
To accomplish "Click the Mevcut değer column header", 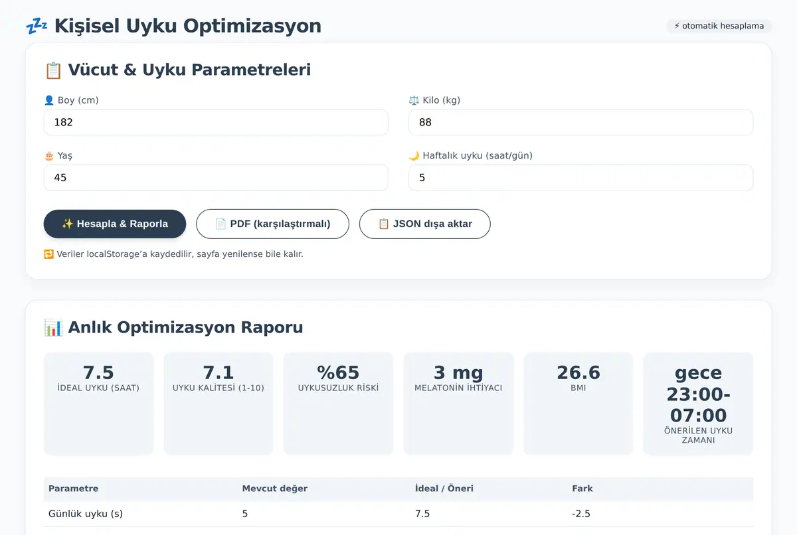I will [275, 489].
